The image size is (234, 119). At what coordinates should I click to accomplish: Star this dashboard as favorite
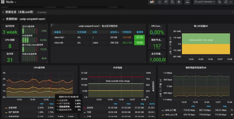click(160, 2)
